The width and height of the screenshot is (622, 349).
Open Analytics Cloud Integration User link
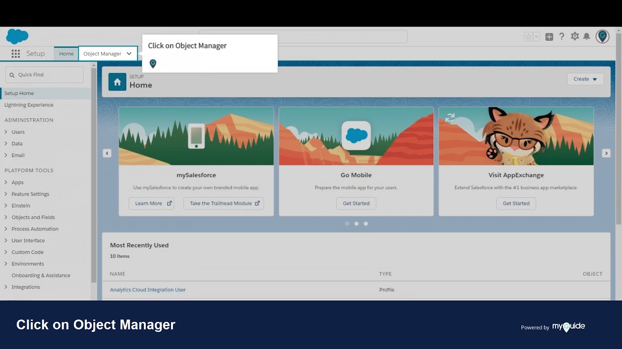pyautogui.click(x=148, y=290)
